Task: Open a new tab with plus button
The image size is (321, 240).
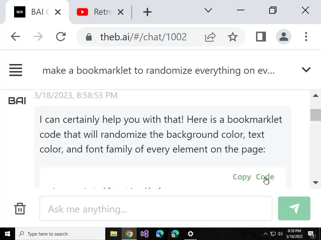Action: 147,12
